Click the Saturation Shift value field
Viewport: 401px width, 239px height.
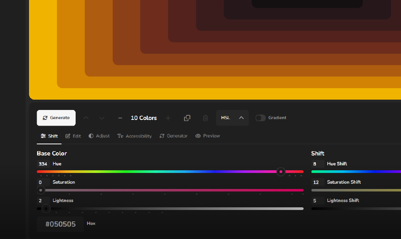(318, 182)
